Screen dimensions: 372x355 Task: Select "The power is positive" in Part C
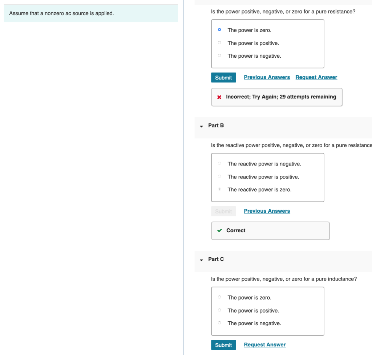click(x=219, y=310)
